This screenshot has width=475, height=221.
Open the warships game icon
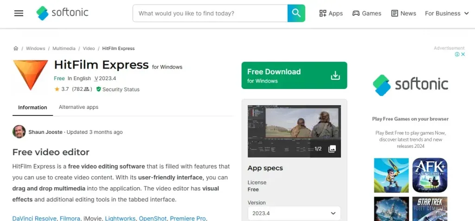392,208
